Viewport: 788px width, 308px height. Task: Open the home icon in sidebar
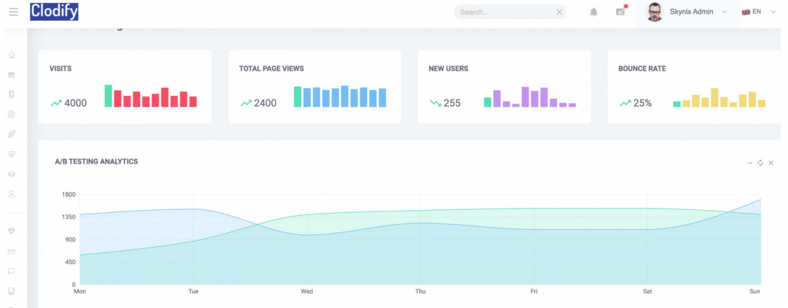coord(11,55)
